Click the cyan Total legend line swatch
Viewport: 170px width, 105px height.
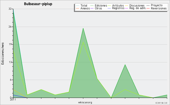coord(78,6)
